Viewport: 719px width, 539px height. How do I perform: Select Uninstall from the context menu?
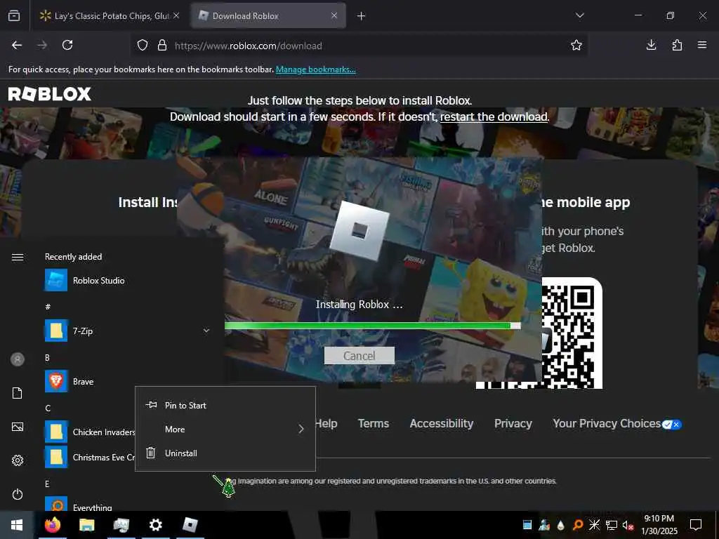[225, 453]
